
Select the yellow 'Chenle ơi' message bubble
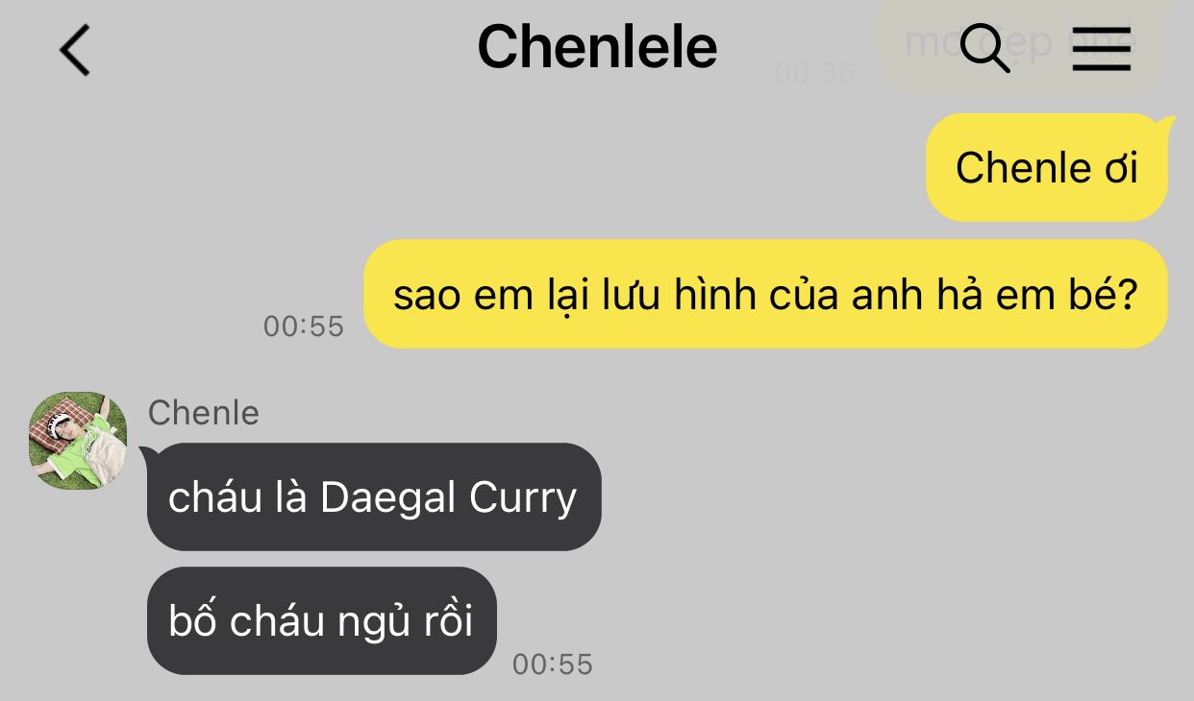point(1046,168)
